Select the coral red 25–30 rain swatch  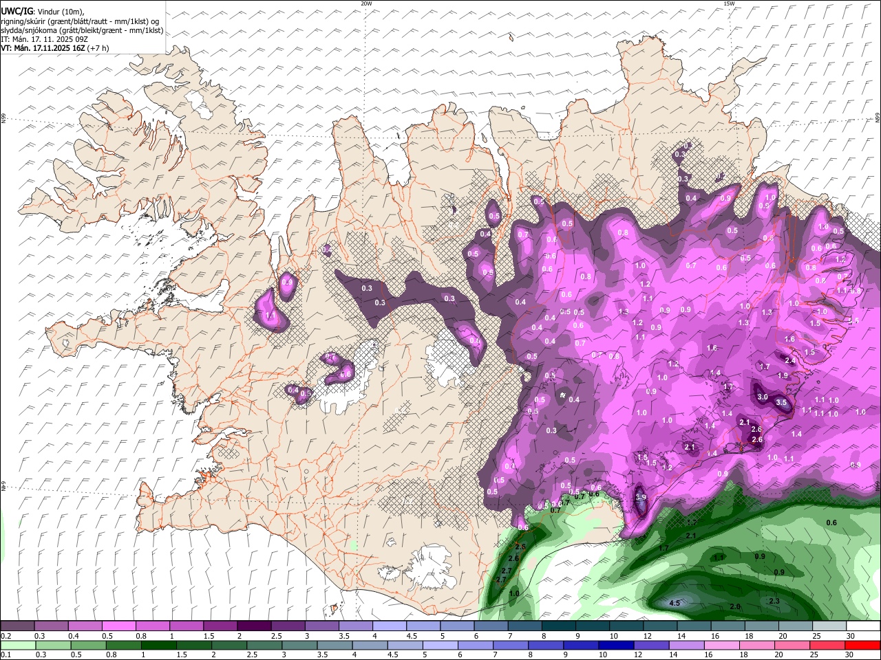(827, 645)
